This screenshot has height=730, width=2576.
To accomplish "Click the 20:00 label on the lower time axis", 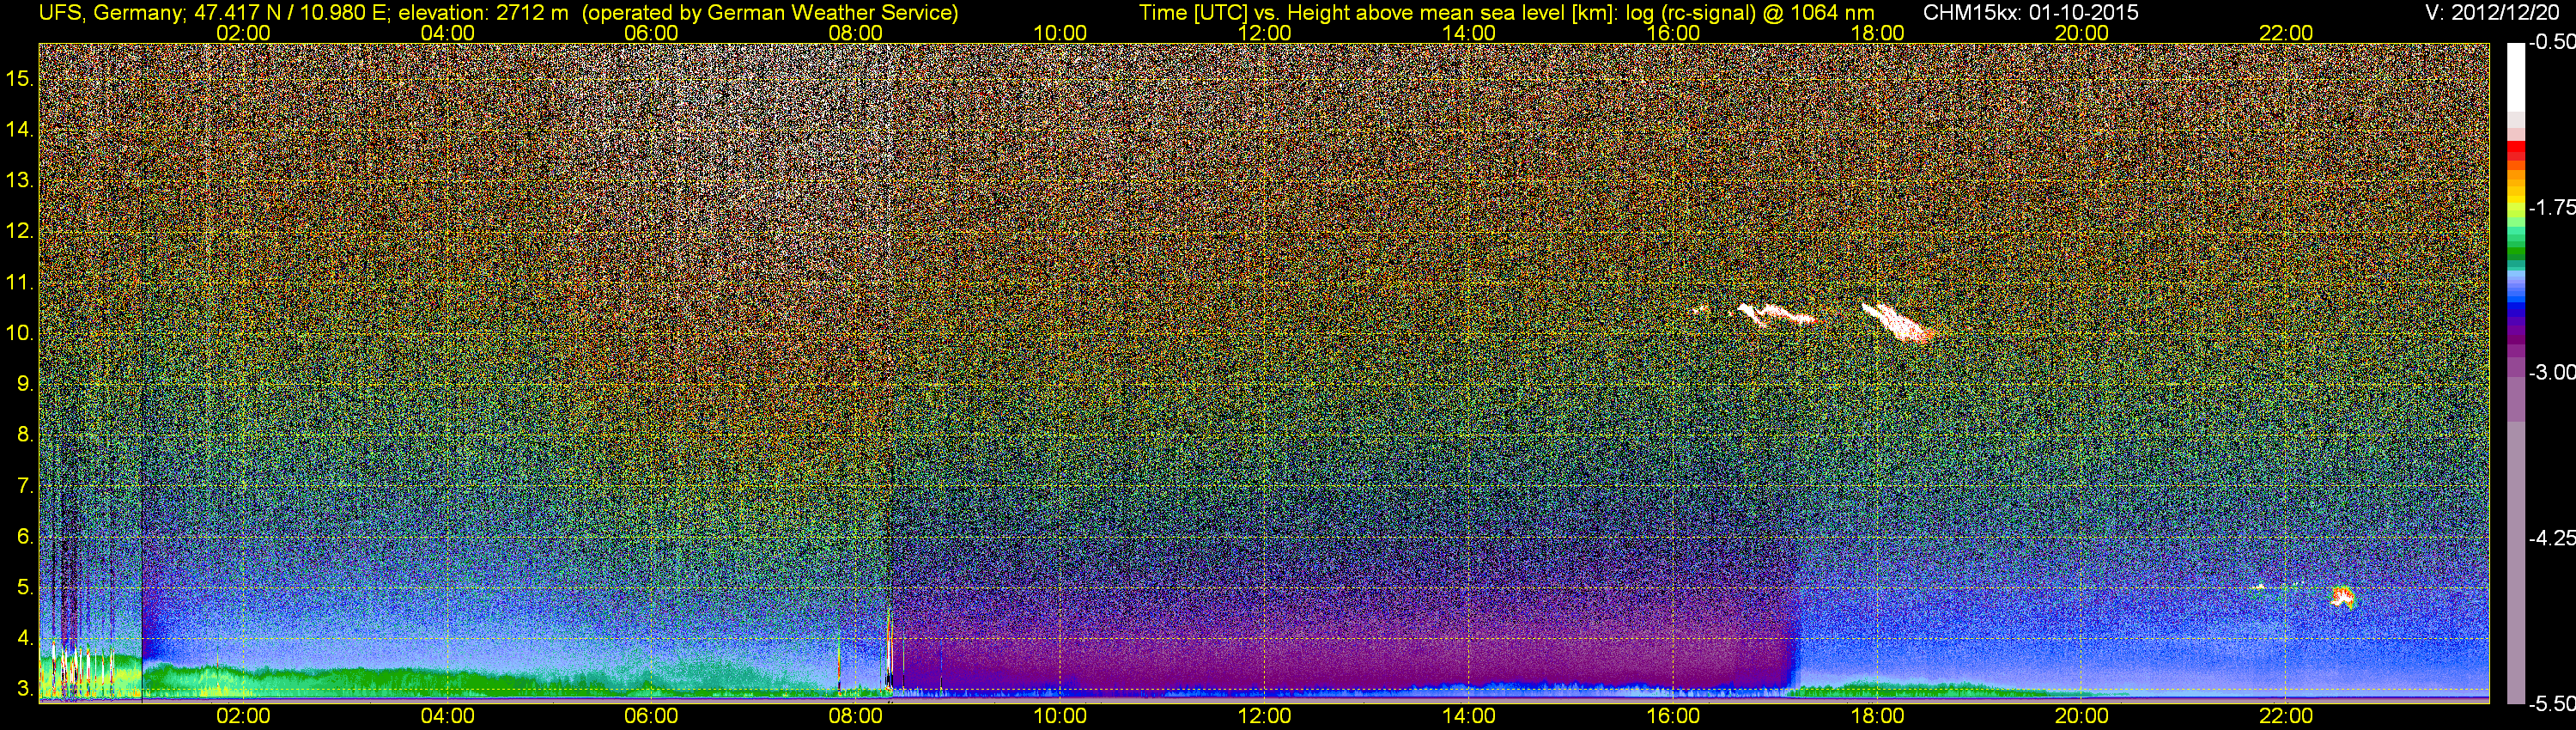I will tap(2082, 716).
